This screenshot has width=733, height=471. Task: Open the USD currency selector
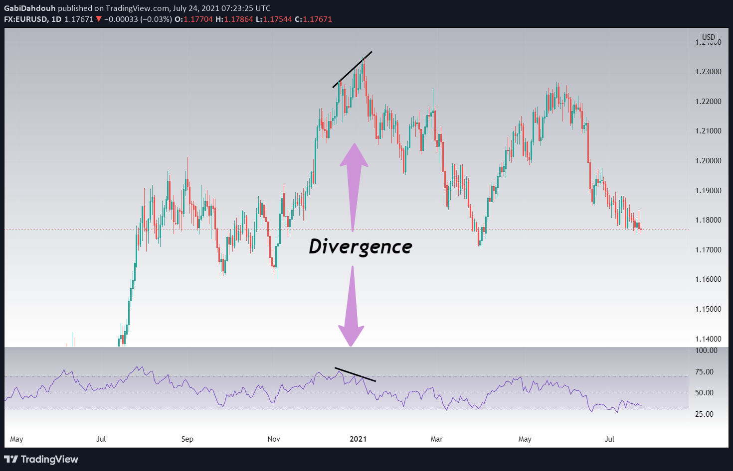pyautogui.click(x=708, y=37)
